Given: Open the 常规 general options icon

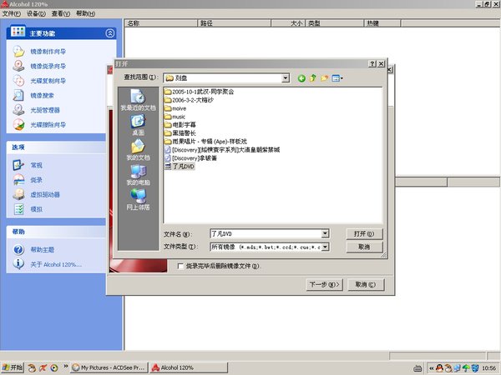Looking at the screenshot, I should click(18, 165).
